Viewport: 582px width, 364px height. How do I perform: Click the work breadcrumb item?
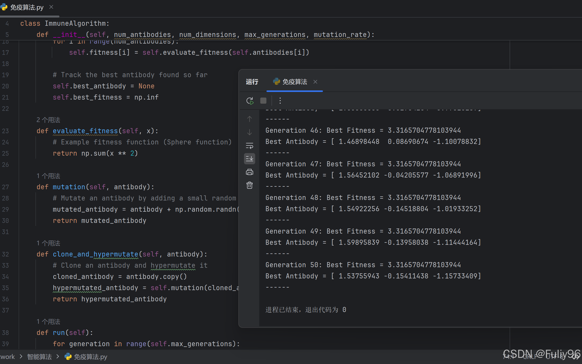(7, 357)
